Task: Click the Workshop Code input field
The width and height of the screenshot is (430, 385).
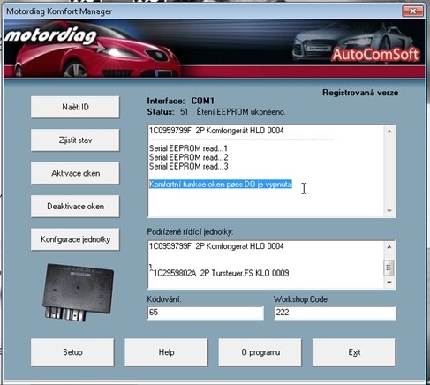Action: (335, 313)
